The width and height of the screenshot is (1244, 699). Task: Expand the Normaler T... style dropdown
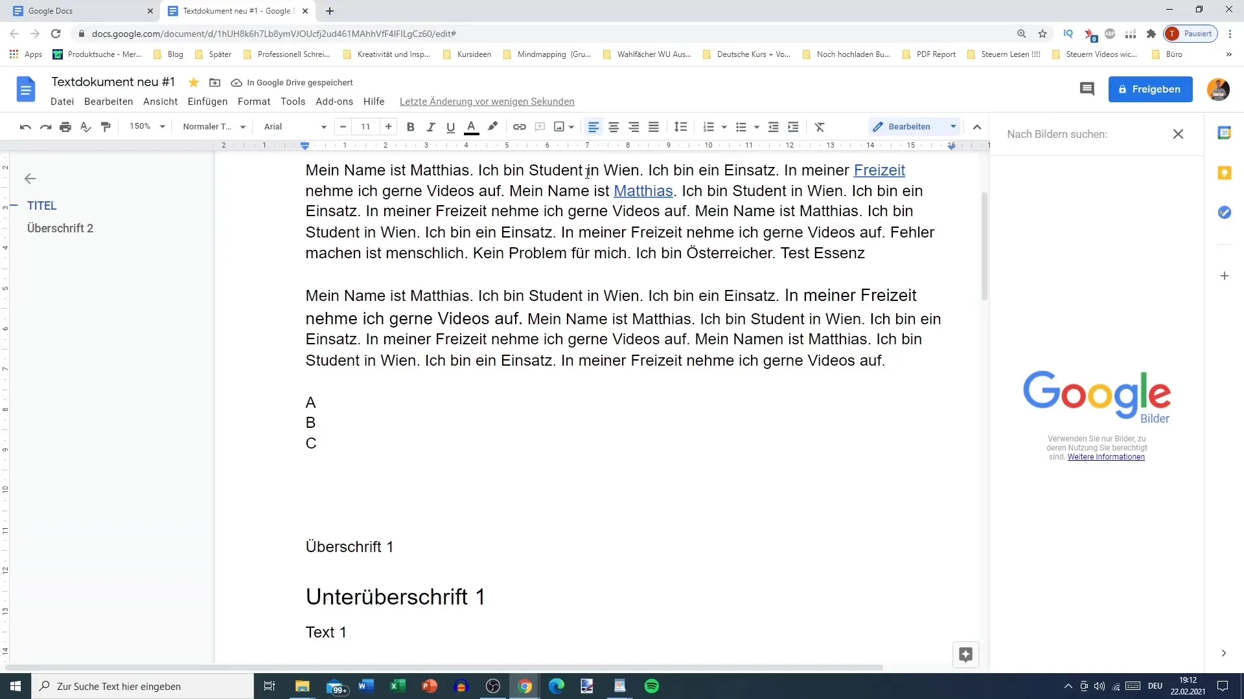(x=244, y=126)
